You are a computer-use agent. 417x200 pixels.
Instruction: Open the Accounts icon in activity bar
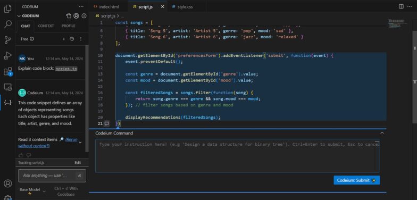click(7, 183)
